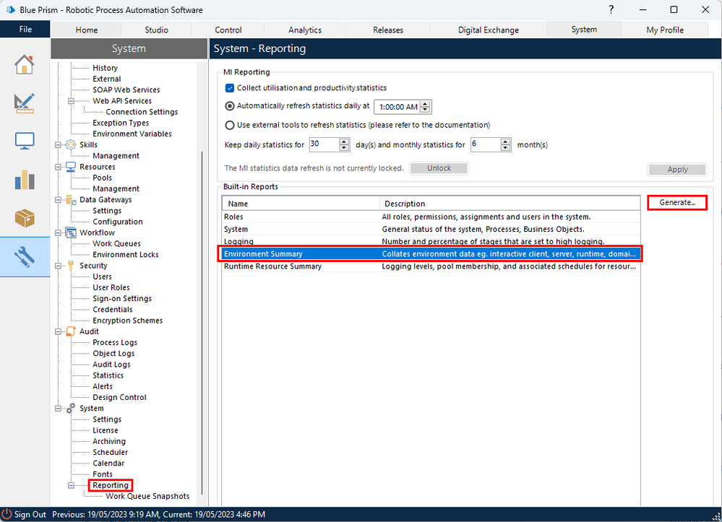The height and width of the screenshot is (522, 722).
Task: Click the Generate... button
Action: pos(677,202)
